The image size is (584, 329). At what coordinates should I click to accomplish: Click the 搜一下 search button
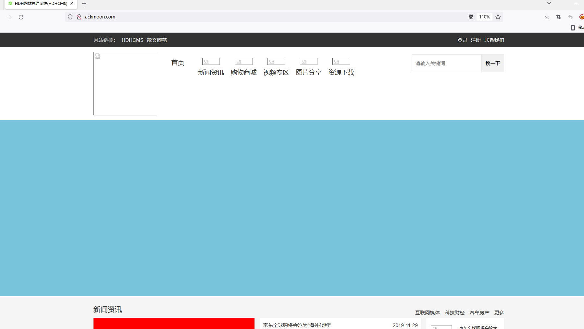(x=493, y=63)
